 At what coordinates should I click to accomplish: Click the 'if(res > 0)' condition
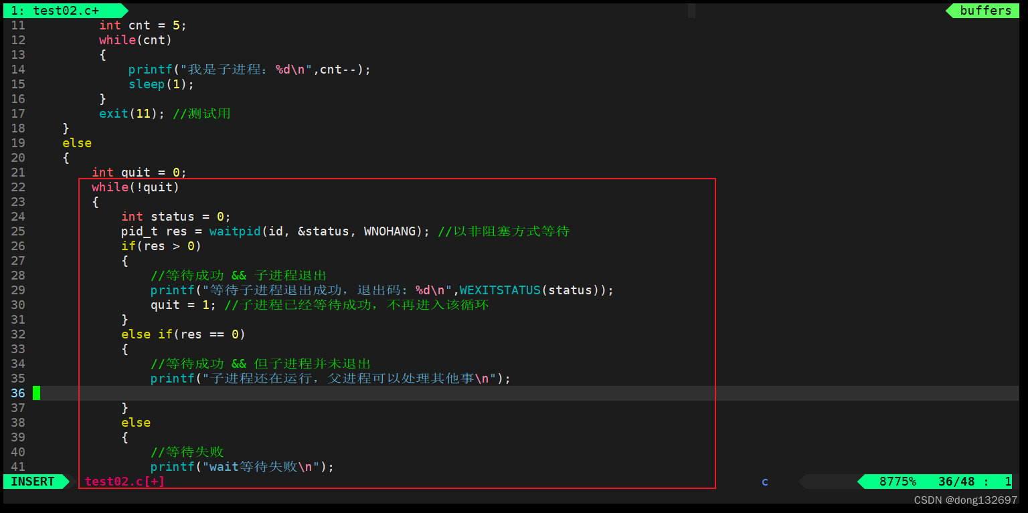[x=161, y=246]
